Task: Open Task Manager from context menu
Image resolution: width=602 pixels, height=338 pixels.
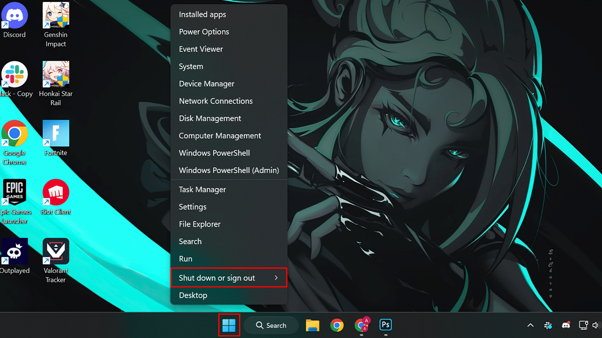Action: 202,189
